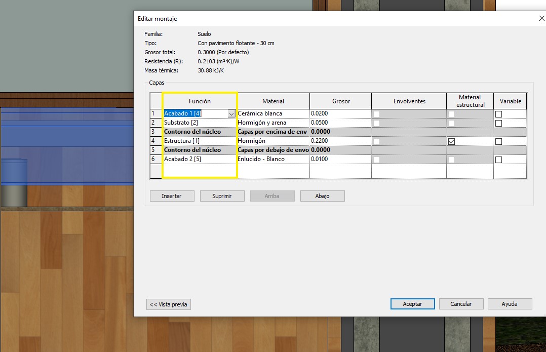This screenshot has height=352, width=546.
Task: Edit the 0.2200 thickness value
Action: (x=340, y=141)
